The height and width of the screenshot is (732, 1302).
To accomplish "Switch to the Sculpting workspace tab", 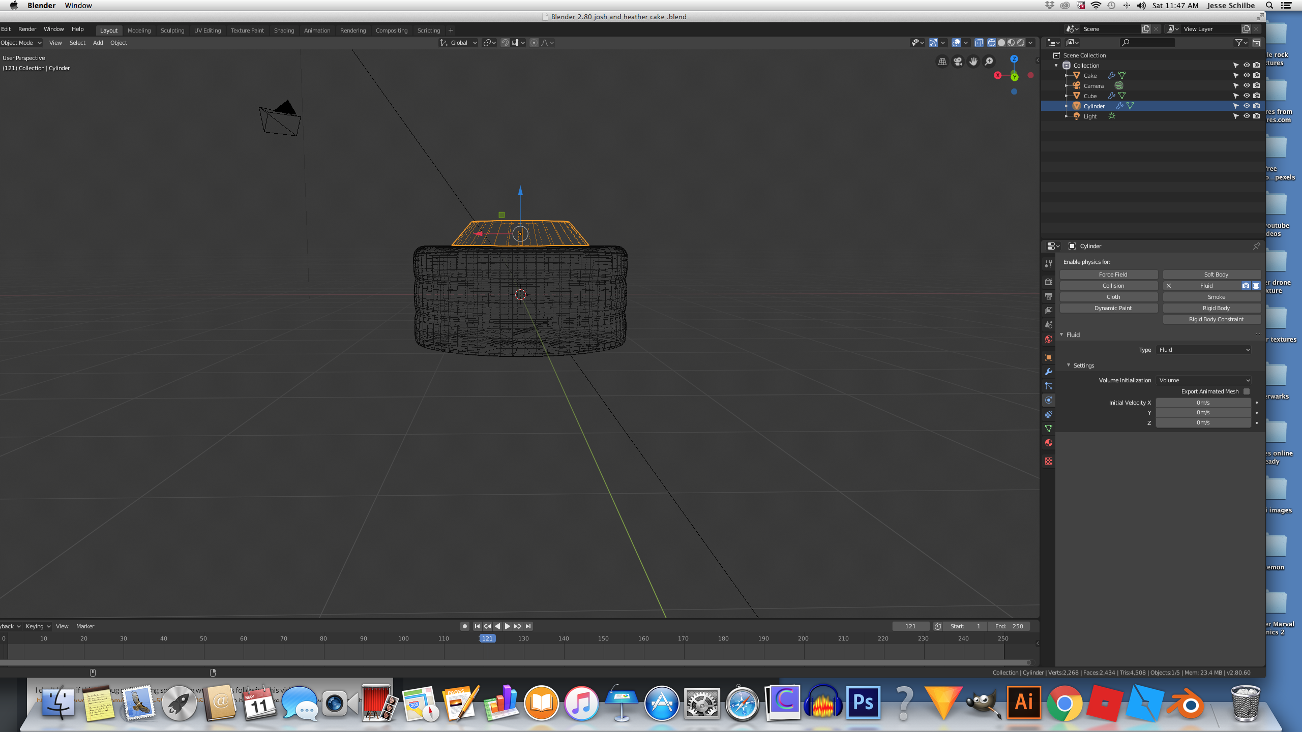I will coord(172,30).
